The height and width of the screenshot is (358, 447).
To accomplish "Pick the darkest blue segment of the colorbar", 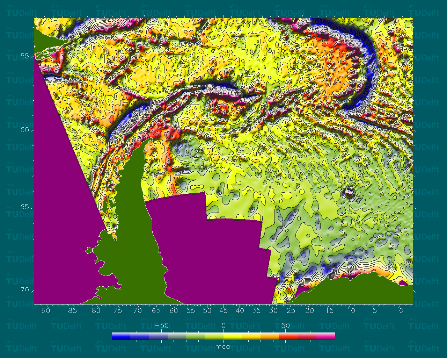I will [121, 336].
